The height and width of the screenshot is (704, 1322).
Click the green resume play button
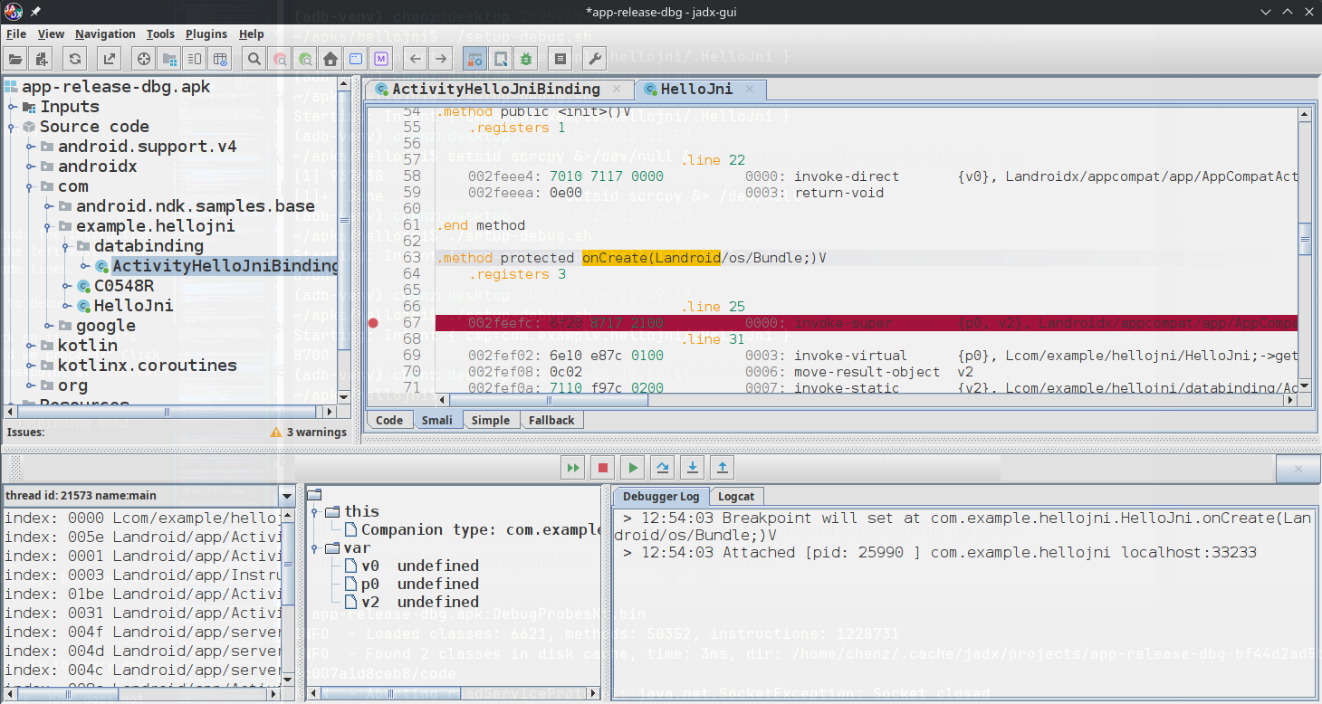click(632, 467)
